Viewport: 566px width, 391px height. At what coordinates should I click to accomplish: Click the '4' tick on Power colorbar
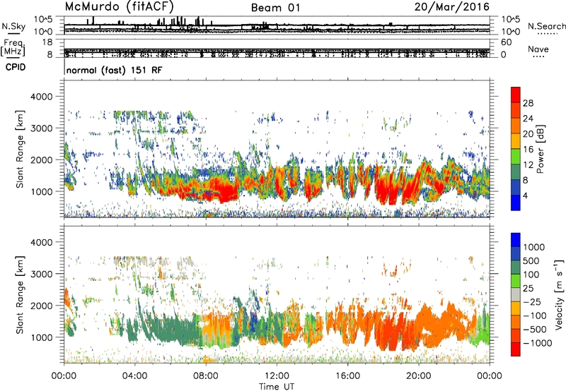coord(526,195)
